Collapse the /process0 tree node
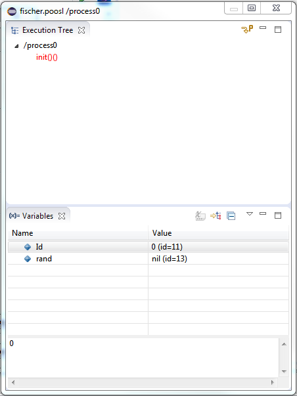This screenshot has height=396, width=297. pyautogui.click(x=16, y=46)
